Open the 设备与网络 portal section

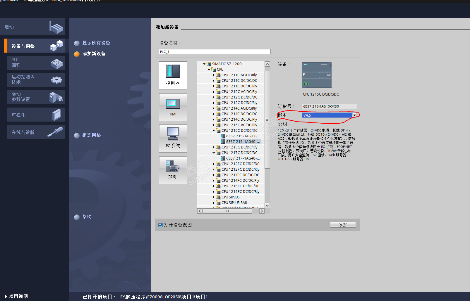point(35,46)
